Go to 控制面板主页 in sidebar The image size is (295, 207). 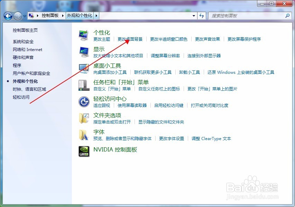tap(25, 30)
